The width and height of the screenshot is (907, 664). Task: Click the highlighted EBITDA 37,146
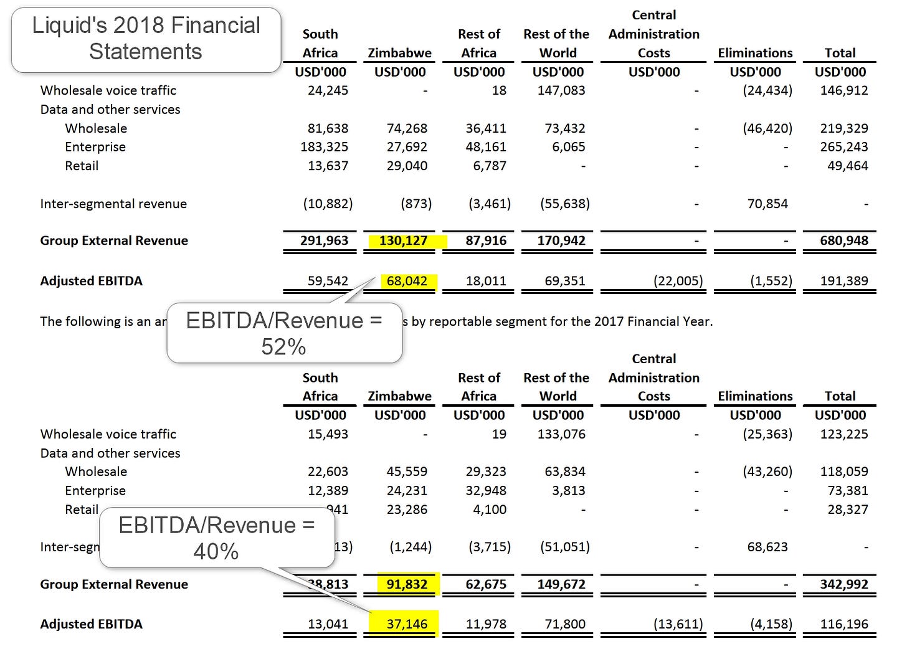[407, 624]
